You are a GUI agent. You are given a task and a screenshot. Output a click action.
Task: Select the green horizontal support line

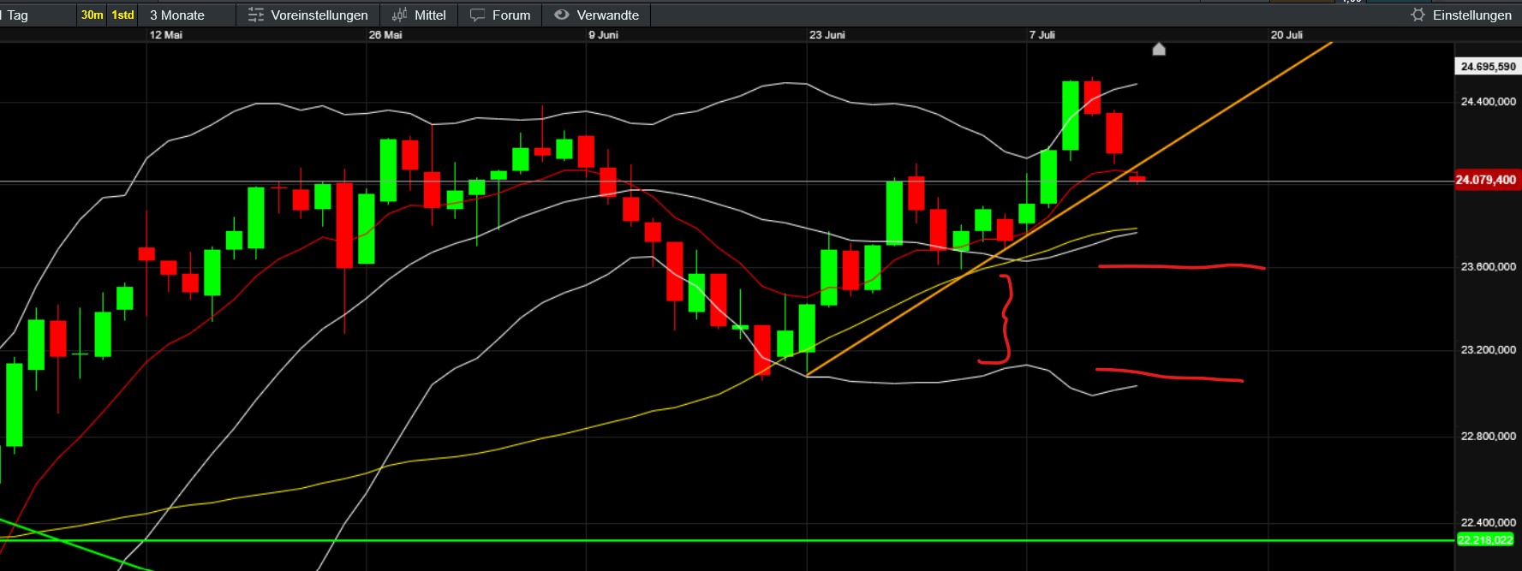[x=728, y=540]
